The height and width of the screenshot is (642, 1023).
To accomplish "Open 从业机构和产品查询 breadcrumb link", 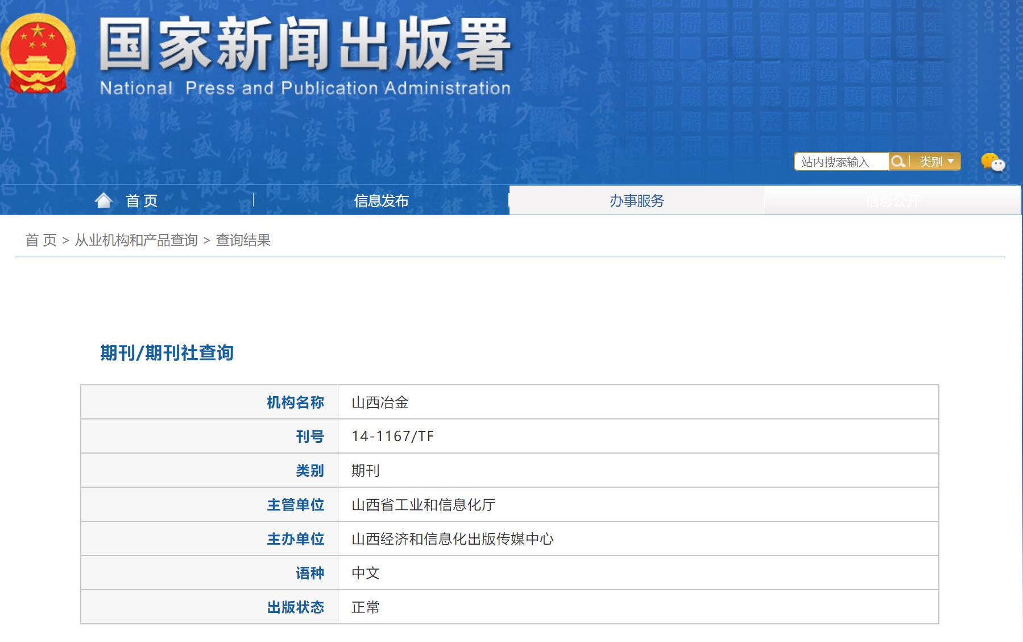I will (136, 240).
